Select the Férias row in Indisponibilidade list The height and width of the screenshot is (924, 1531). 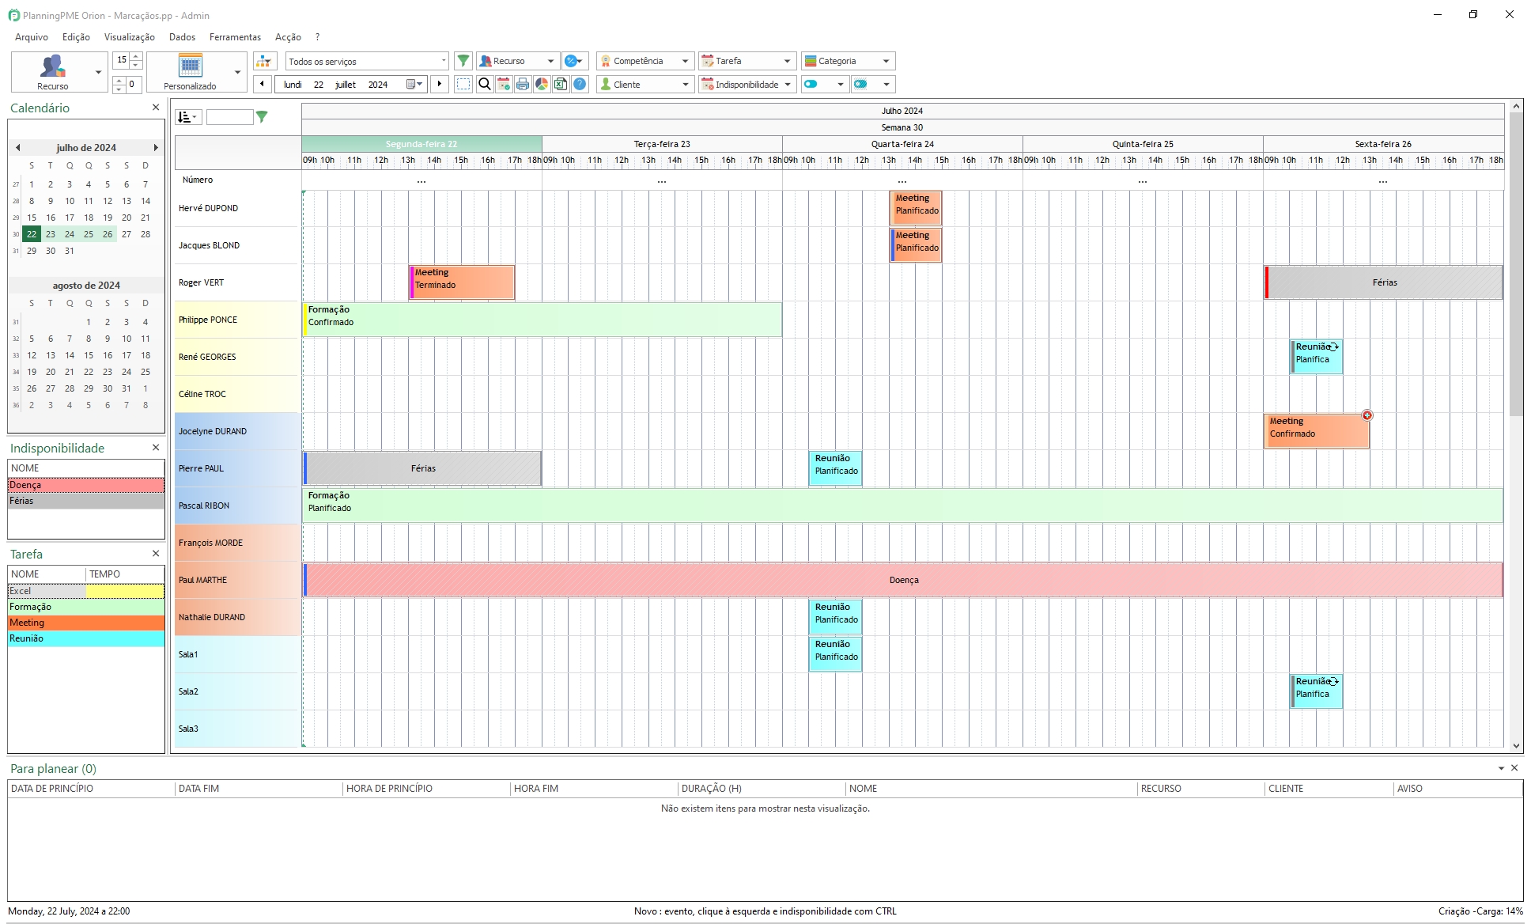(x=86, y=501)
